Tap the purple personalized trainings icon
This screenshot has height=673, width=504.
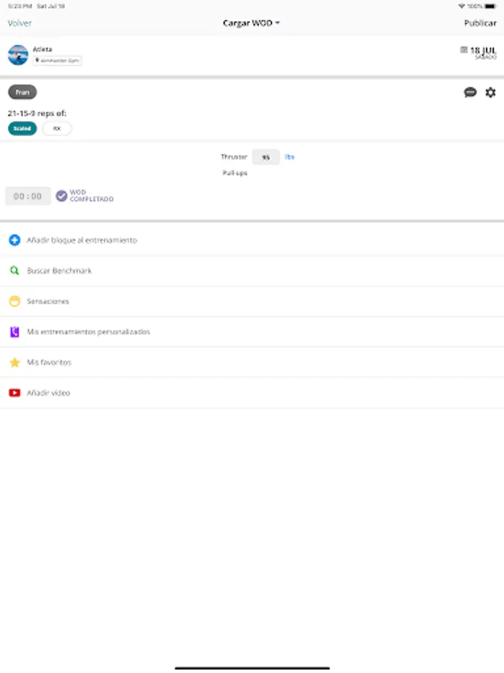15,332
